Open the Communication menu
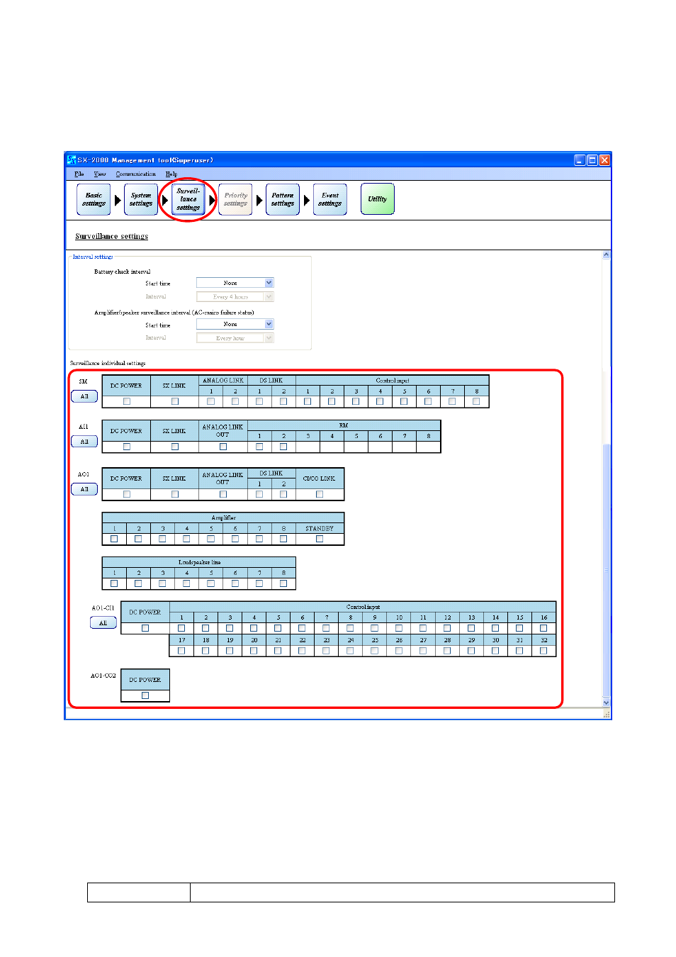This screenshot has width=676, height=957. 136,174
